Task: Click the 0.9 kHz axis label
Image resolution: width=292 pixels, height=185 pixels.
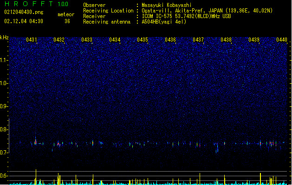Action: point(4,106)
